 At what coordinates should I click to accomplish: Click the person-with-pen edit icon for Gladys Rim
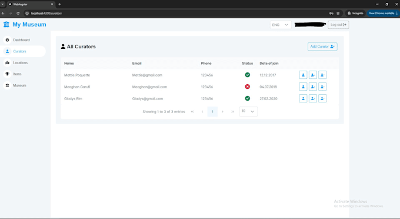313,98
